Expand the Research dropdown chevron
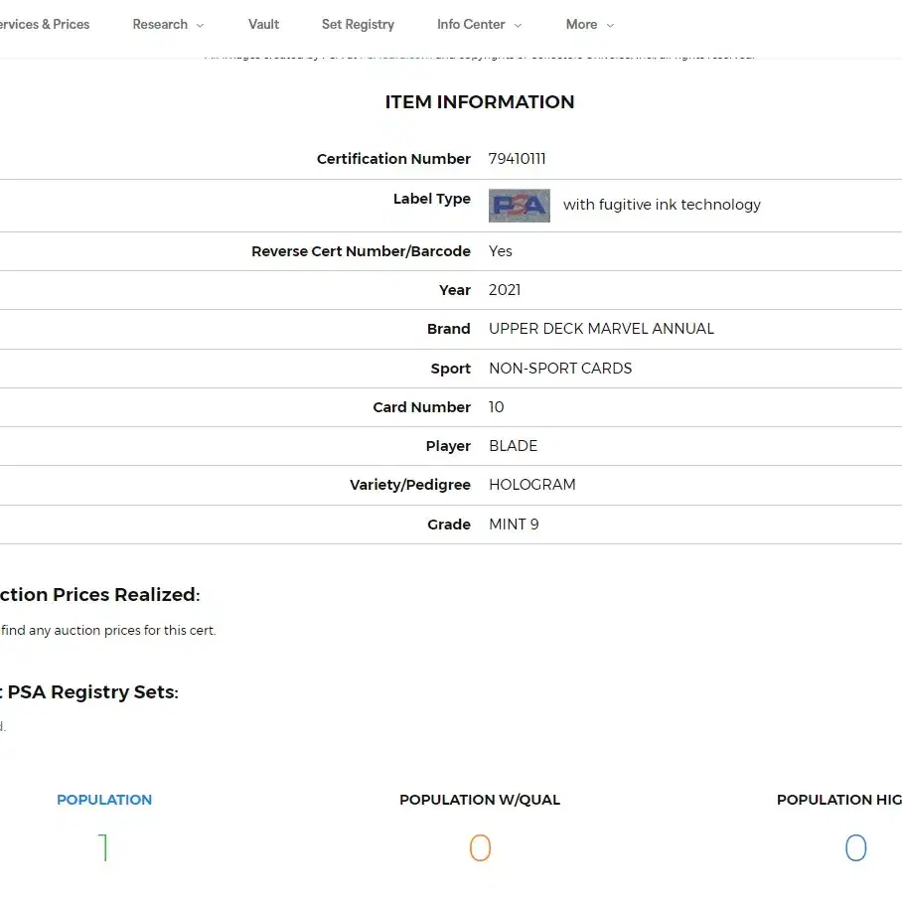The image size is (902, 902). tap(201, 25)
